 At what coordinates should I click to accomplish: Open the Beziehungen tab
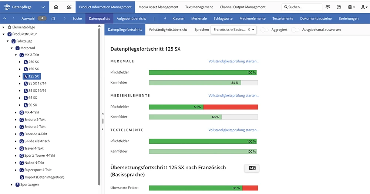pos(348,18)
